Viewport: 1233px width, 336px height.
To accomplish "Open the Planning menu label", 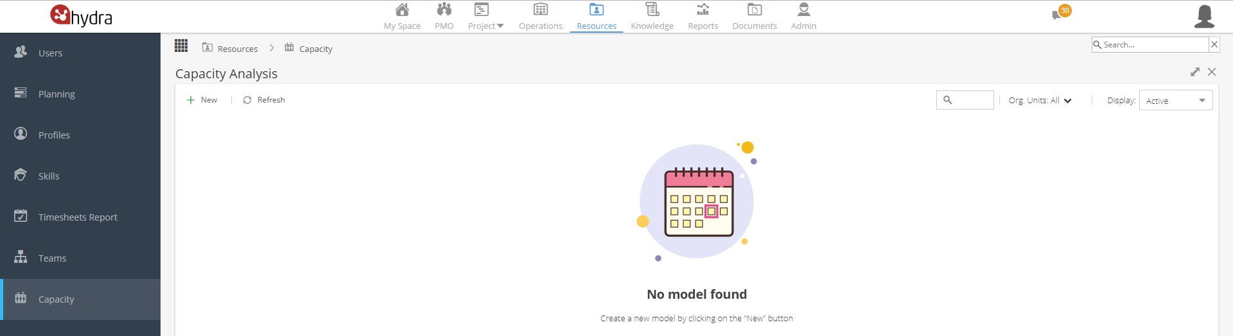I will point(57,94).
